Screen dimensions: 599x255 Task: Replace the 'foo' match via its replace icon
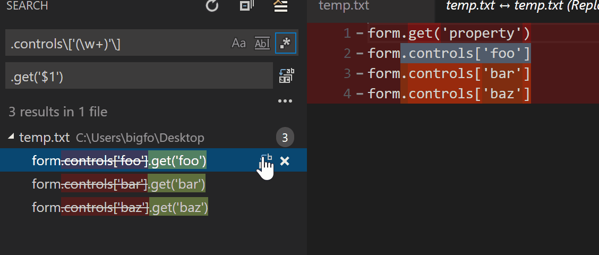265,160
